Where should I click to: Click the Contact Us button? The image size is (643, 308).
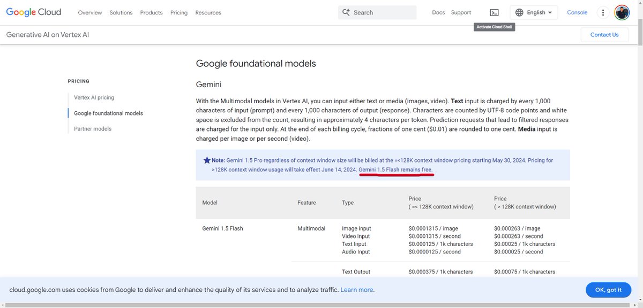pyautogui.click(x=604, y=35)
